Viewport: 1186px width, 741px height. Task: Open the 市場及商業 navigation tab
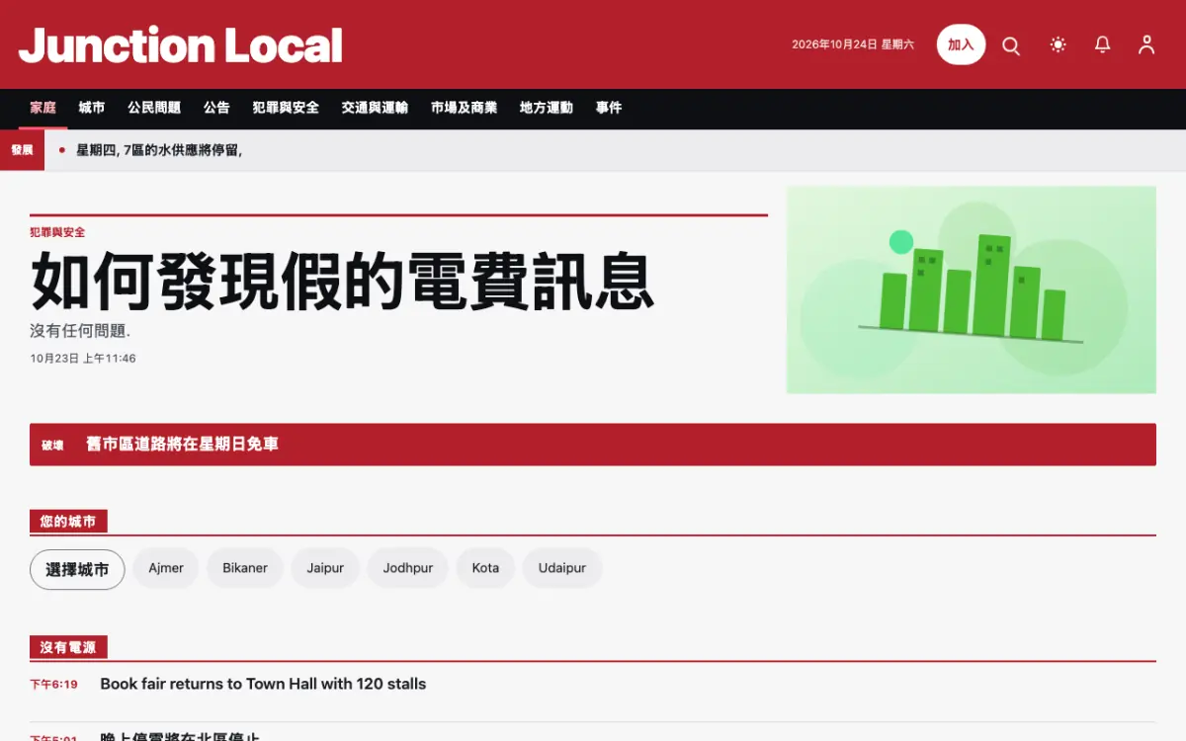tap(464, 108)
